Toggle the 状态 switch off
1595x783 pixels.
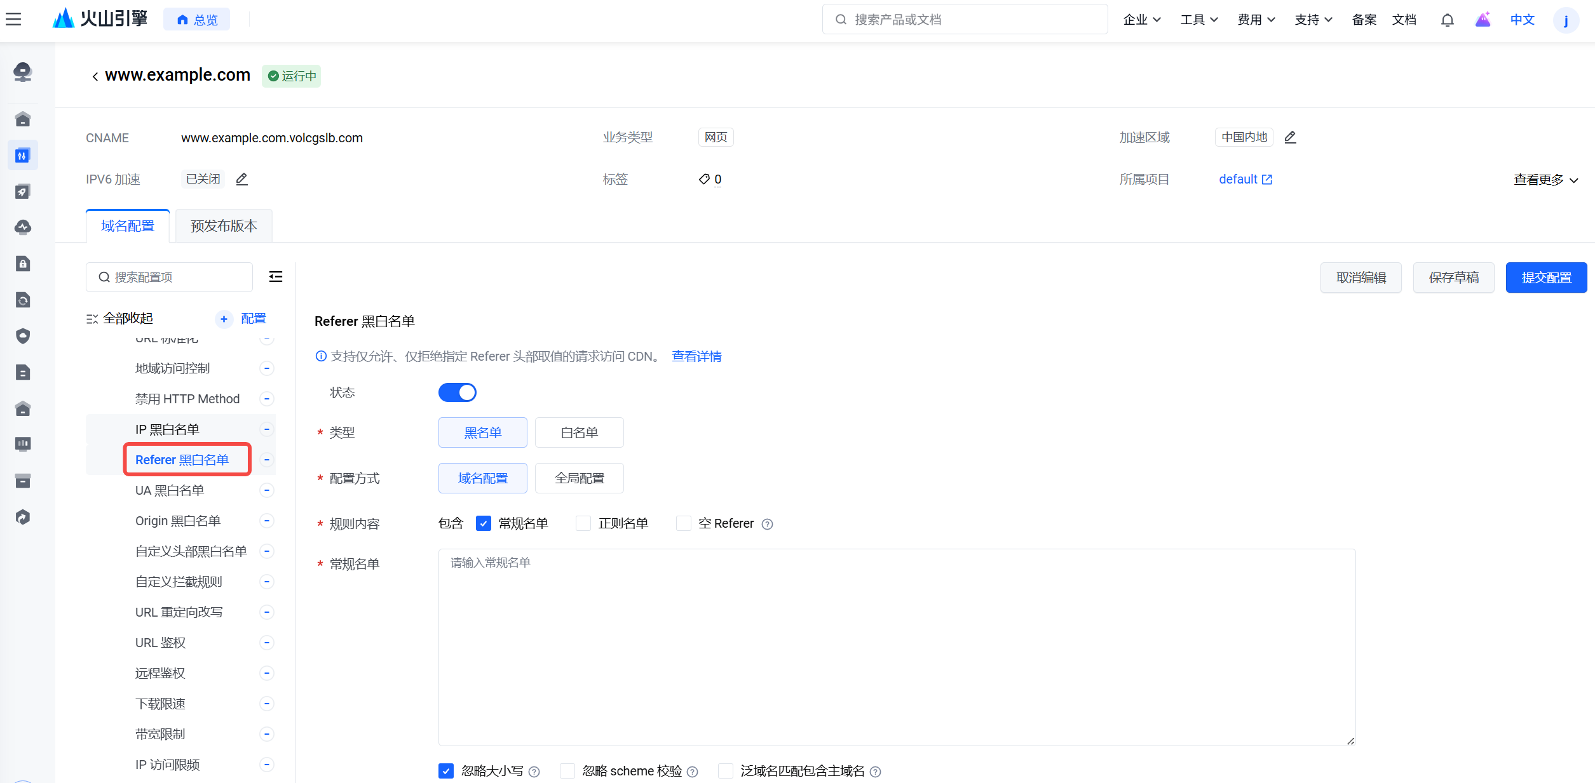pos(457,392)
